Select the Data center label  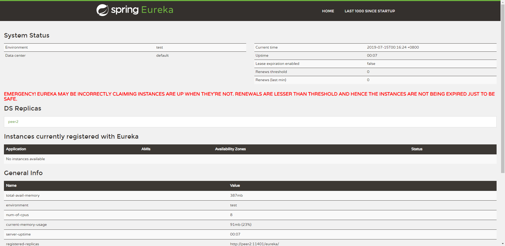[16, 55]
